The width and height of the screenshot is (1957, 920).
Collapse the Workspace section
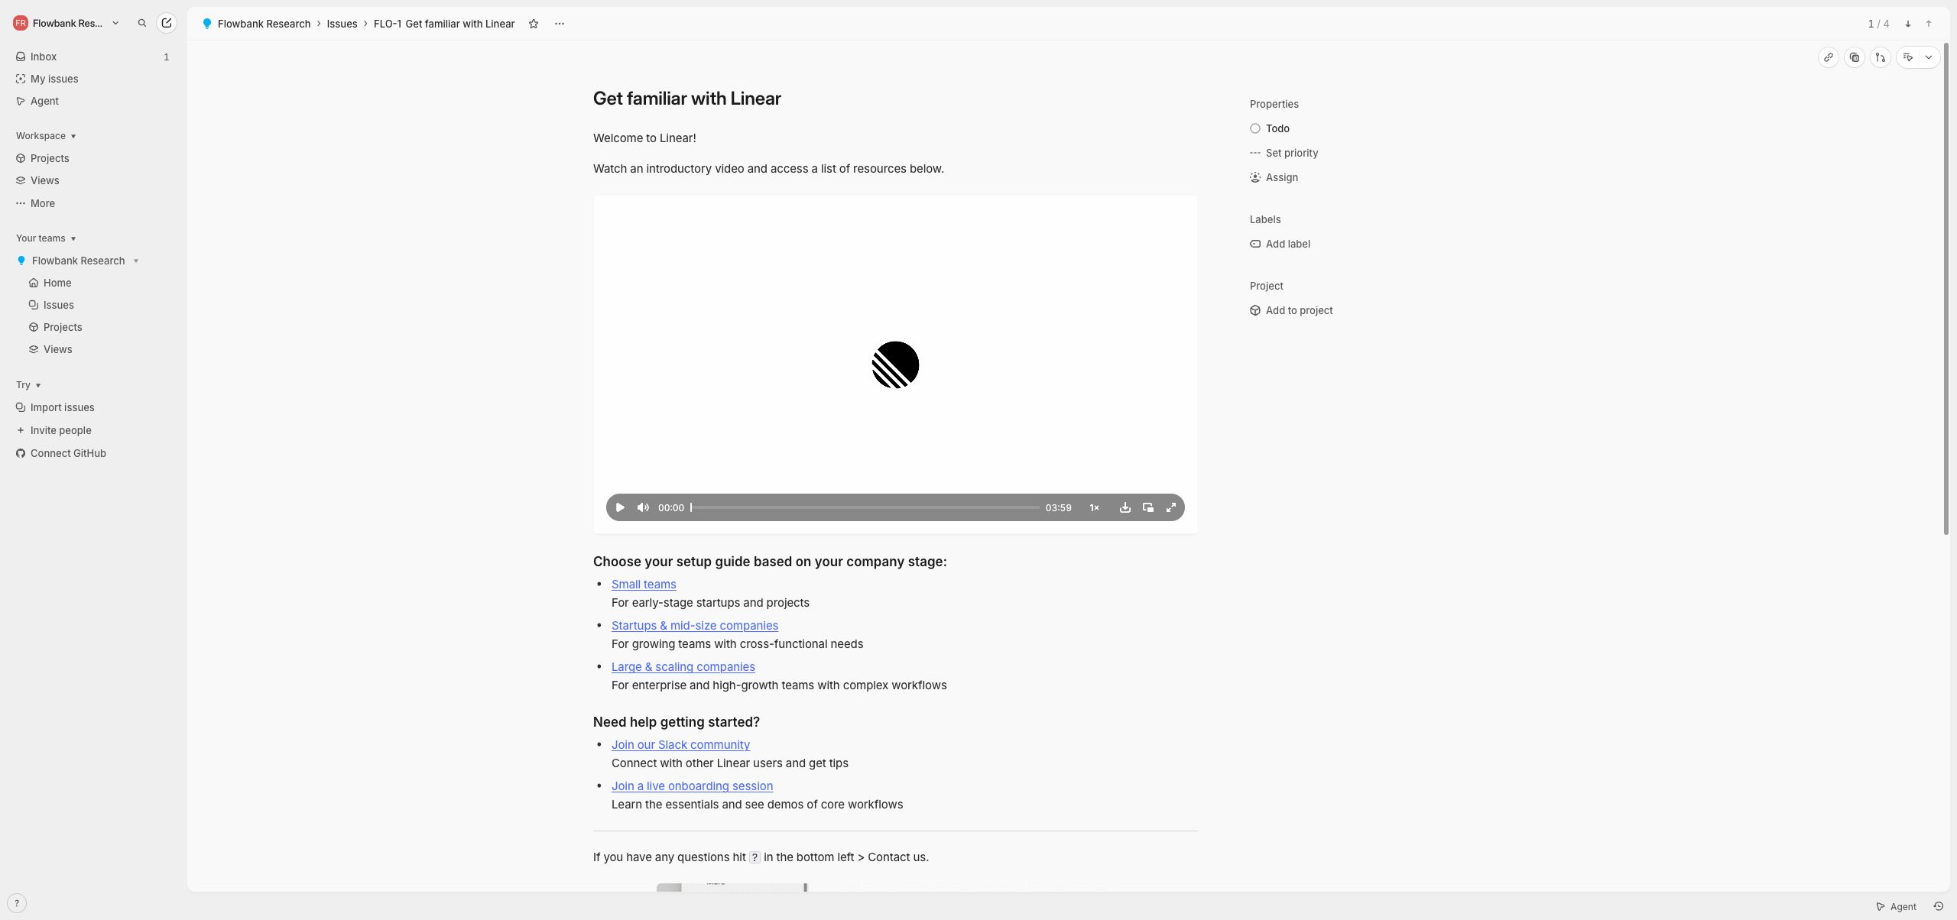46,136
